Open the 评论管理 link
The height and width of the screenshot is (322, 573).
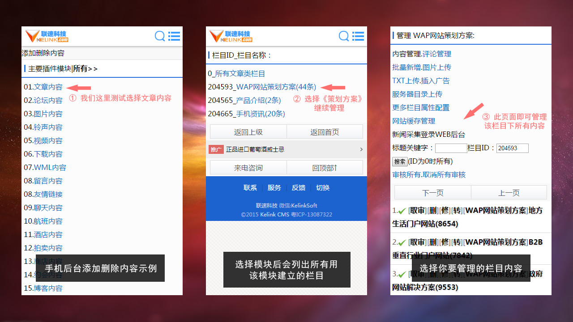click(x=437, y=54)
